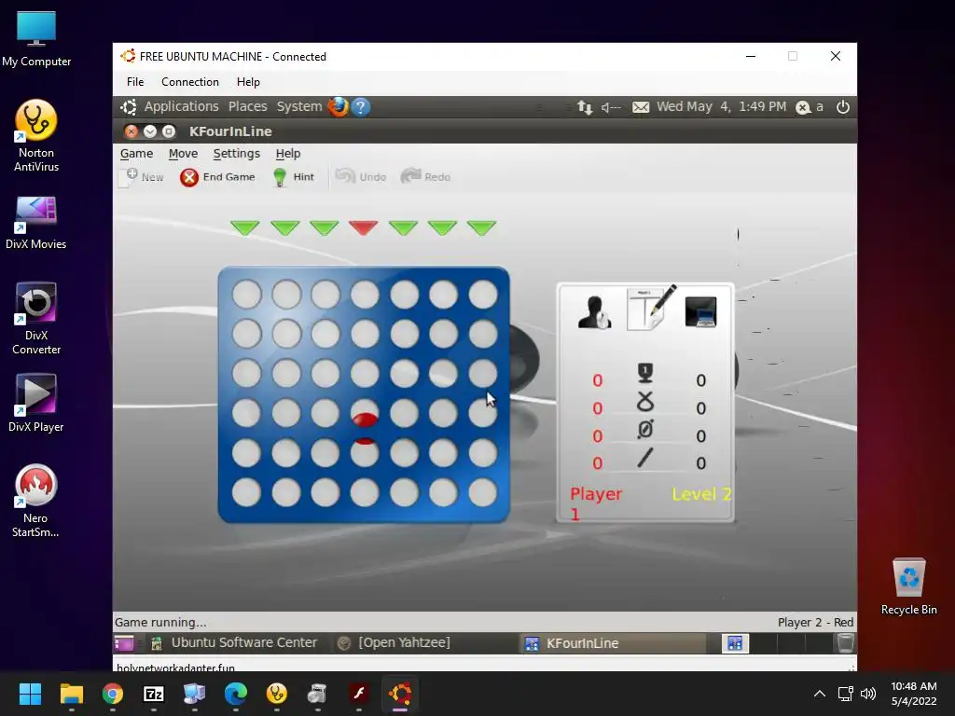
Task: Open DivX Movies desktop shortcut
Action: coord(36,222)
